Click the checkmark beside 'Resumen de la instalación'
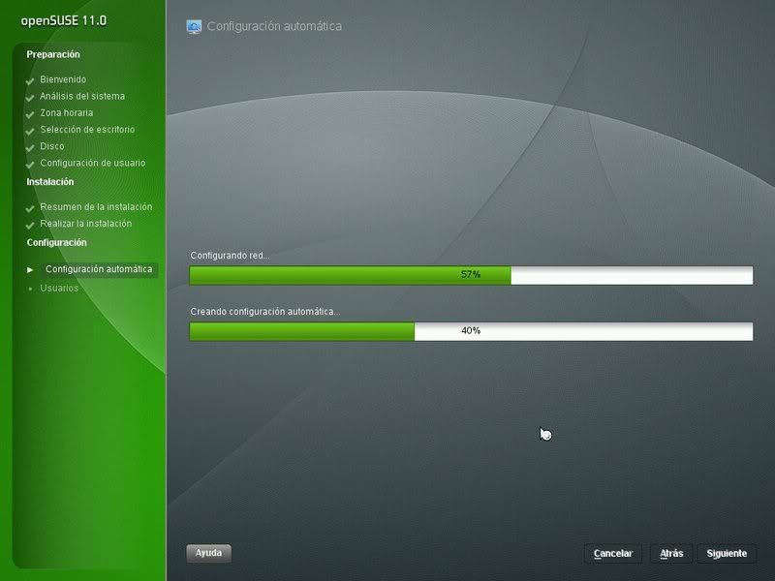 point(30,208)
